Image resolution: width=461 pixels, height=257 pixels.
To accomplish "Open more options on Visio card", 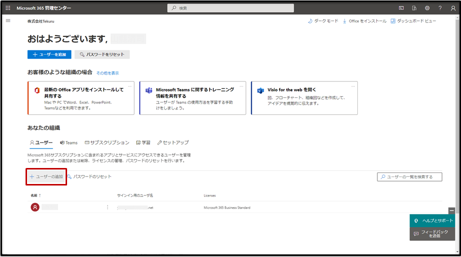I will (353, 86).
